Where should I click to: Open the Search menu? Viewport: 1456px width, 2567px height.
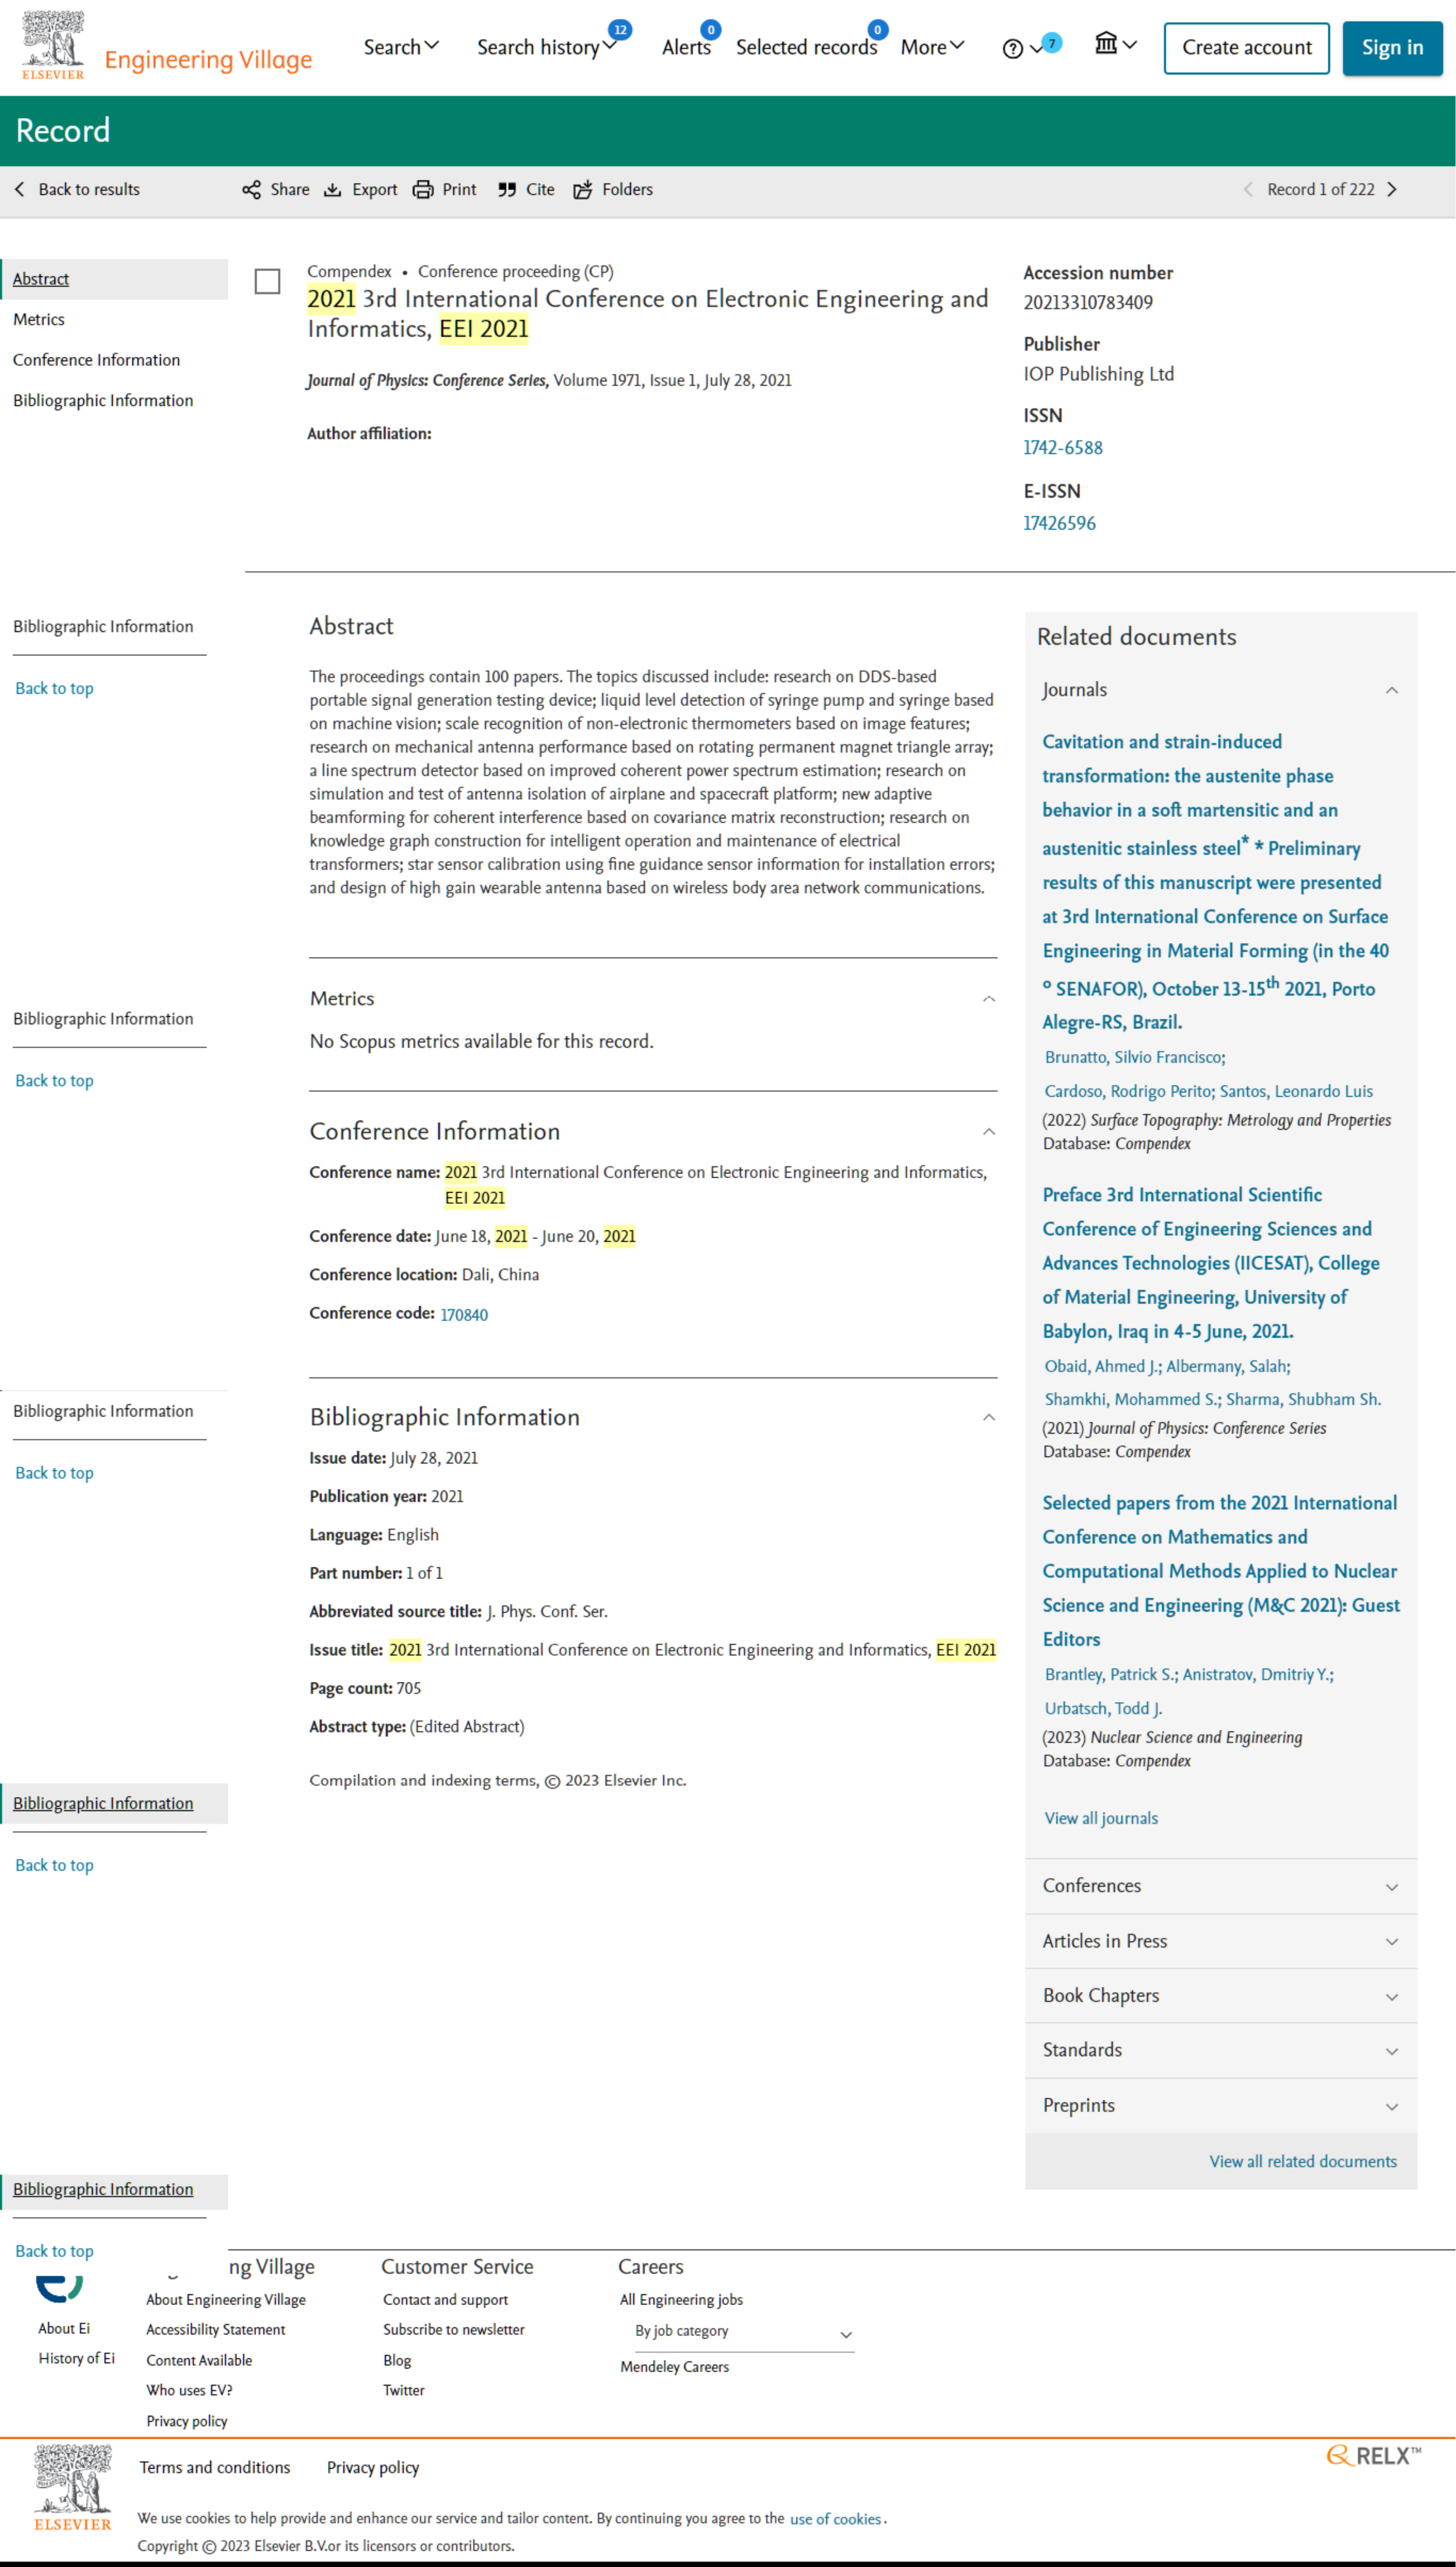coord(401,47)
